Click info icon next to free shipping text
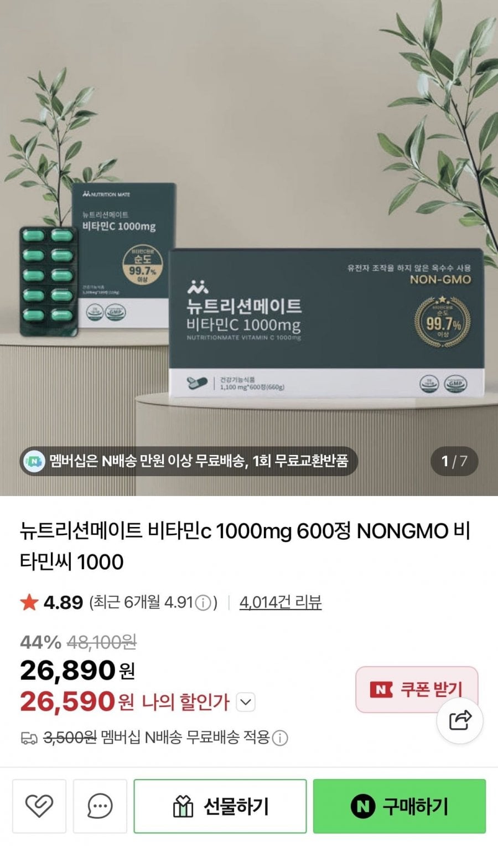Viewport: 498px width, 846px height. click(280, 738)
